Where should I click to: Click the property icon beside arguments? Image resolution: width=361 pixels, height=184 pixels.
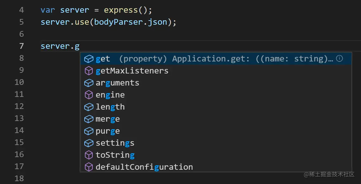click(x=89, y=83)
